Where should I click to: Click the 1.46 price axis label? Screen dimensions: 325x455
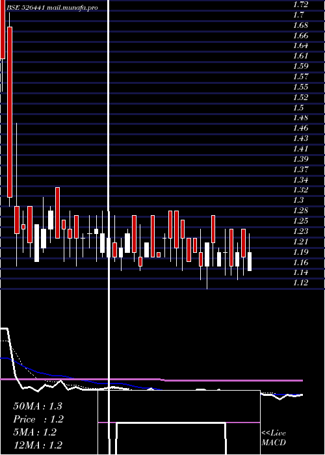coord(300,128)
